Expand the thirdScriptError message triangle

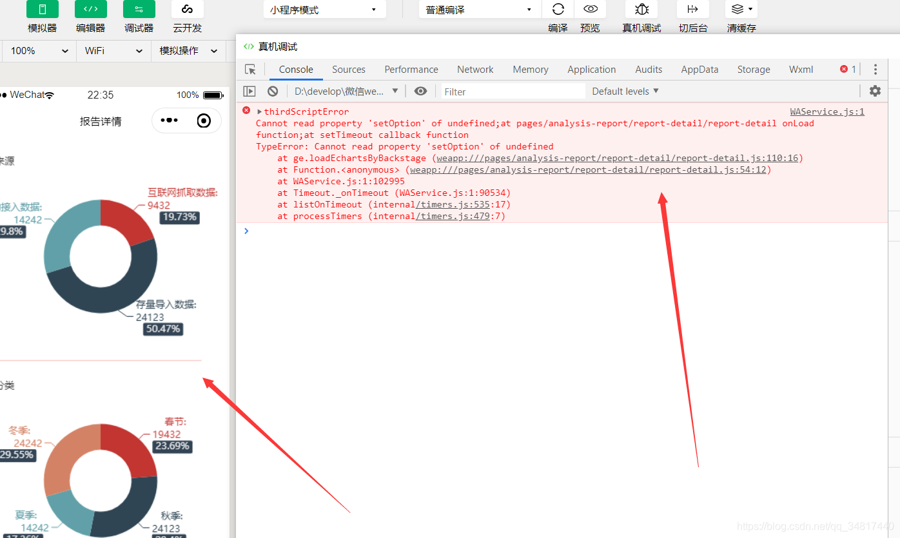(260, 112)
